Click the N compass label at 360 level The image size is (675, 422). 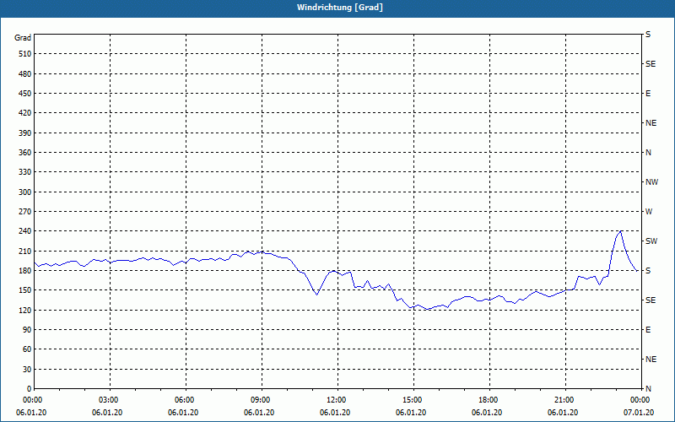[648, 153]
